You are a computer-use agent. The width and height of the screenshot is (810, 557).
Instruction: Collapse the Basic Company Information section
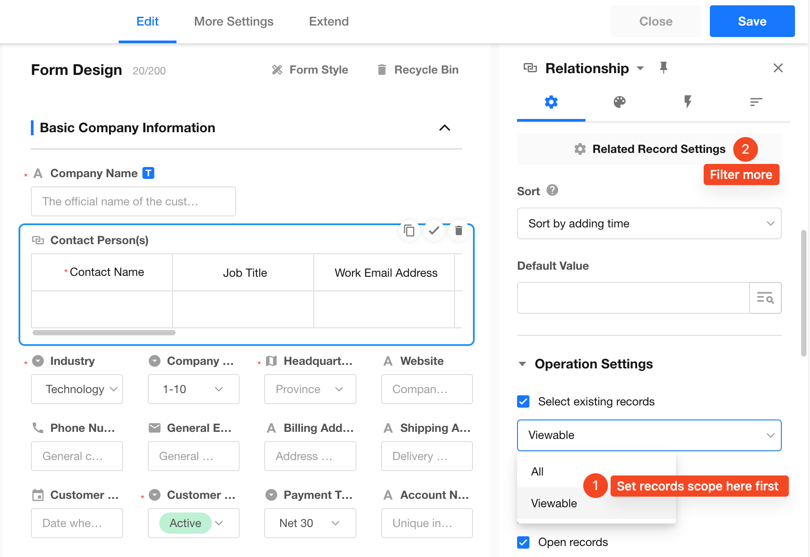444,128
